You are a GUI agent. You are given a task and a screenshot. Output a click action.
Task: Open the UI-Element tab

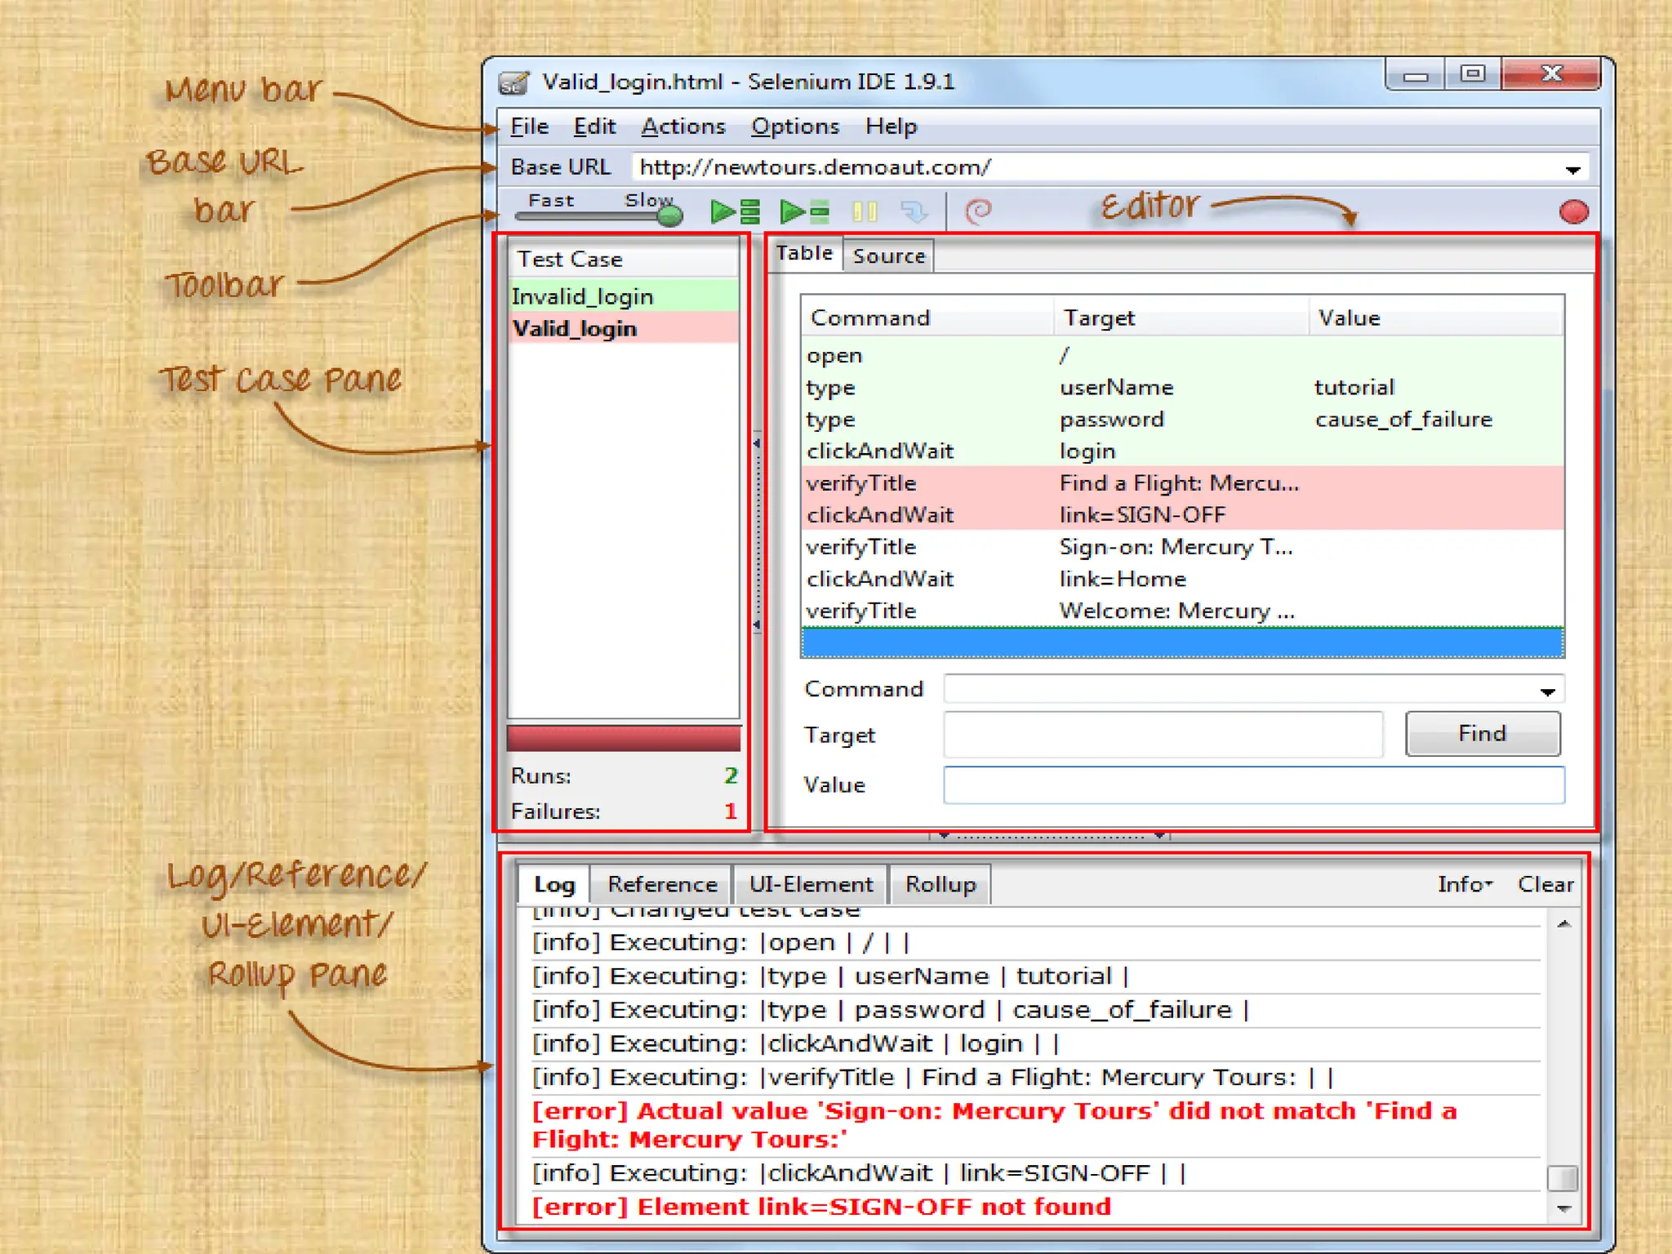811,884
